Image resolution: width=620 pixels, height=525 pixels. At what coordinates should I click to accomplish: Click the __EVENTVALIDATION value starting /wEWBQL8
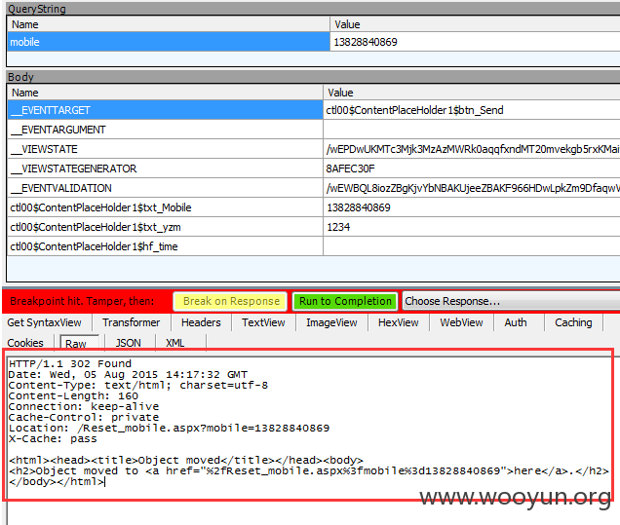click(x=472, y=188)
